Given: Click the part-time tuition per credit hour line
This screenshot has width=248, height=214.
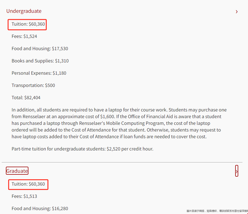Looking at the screenshot, I should pyautogui.click(x=82, y=149).
